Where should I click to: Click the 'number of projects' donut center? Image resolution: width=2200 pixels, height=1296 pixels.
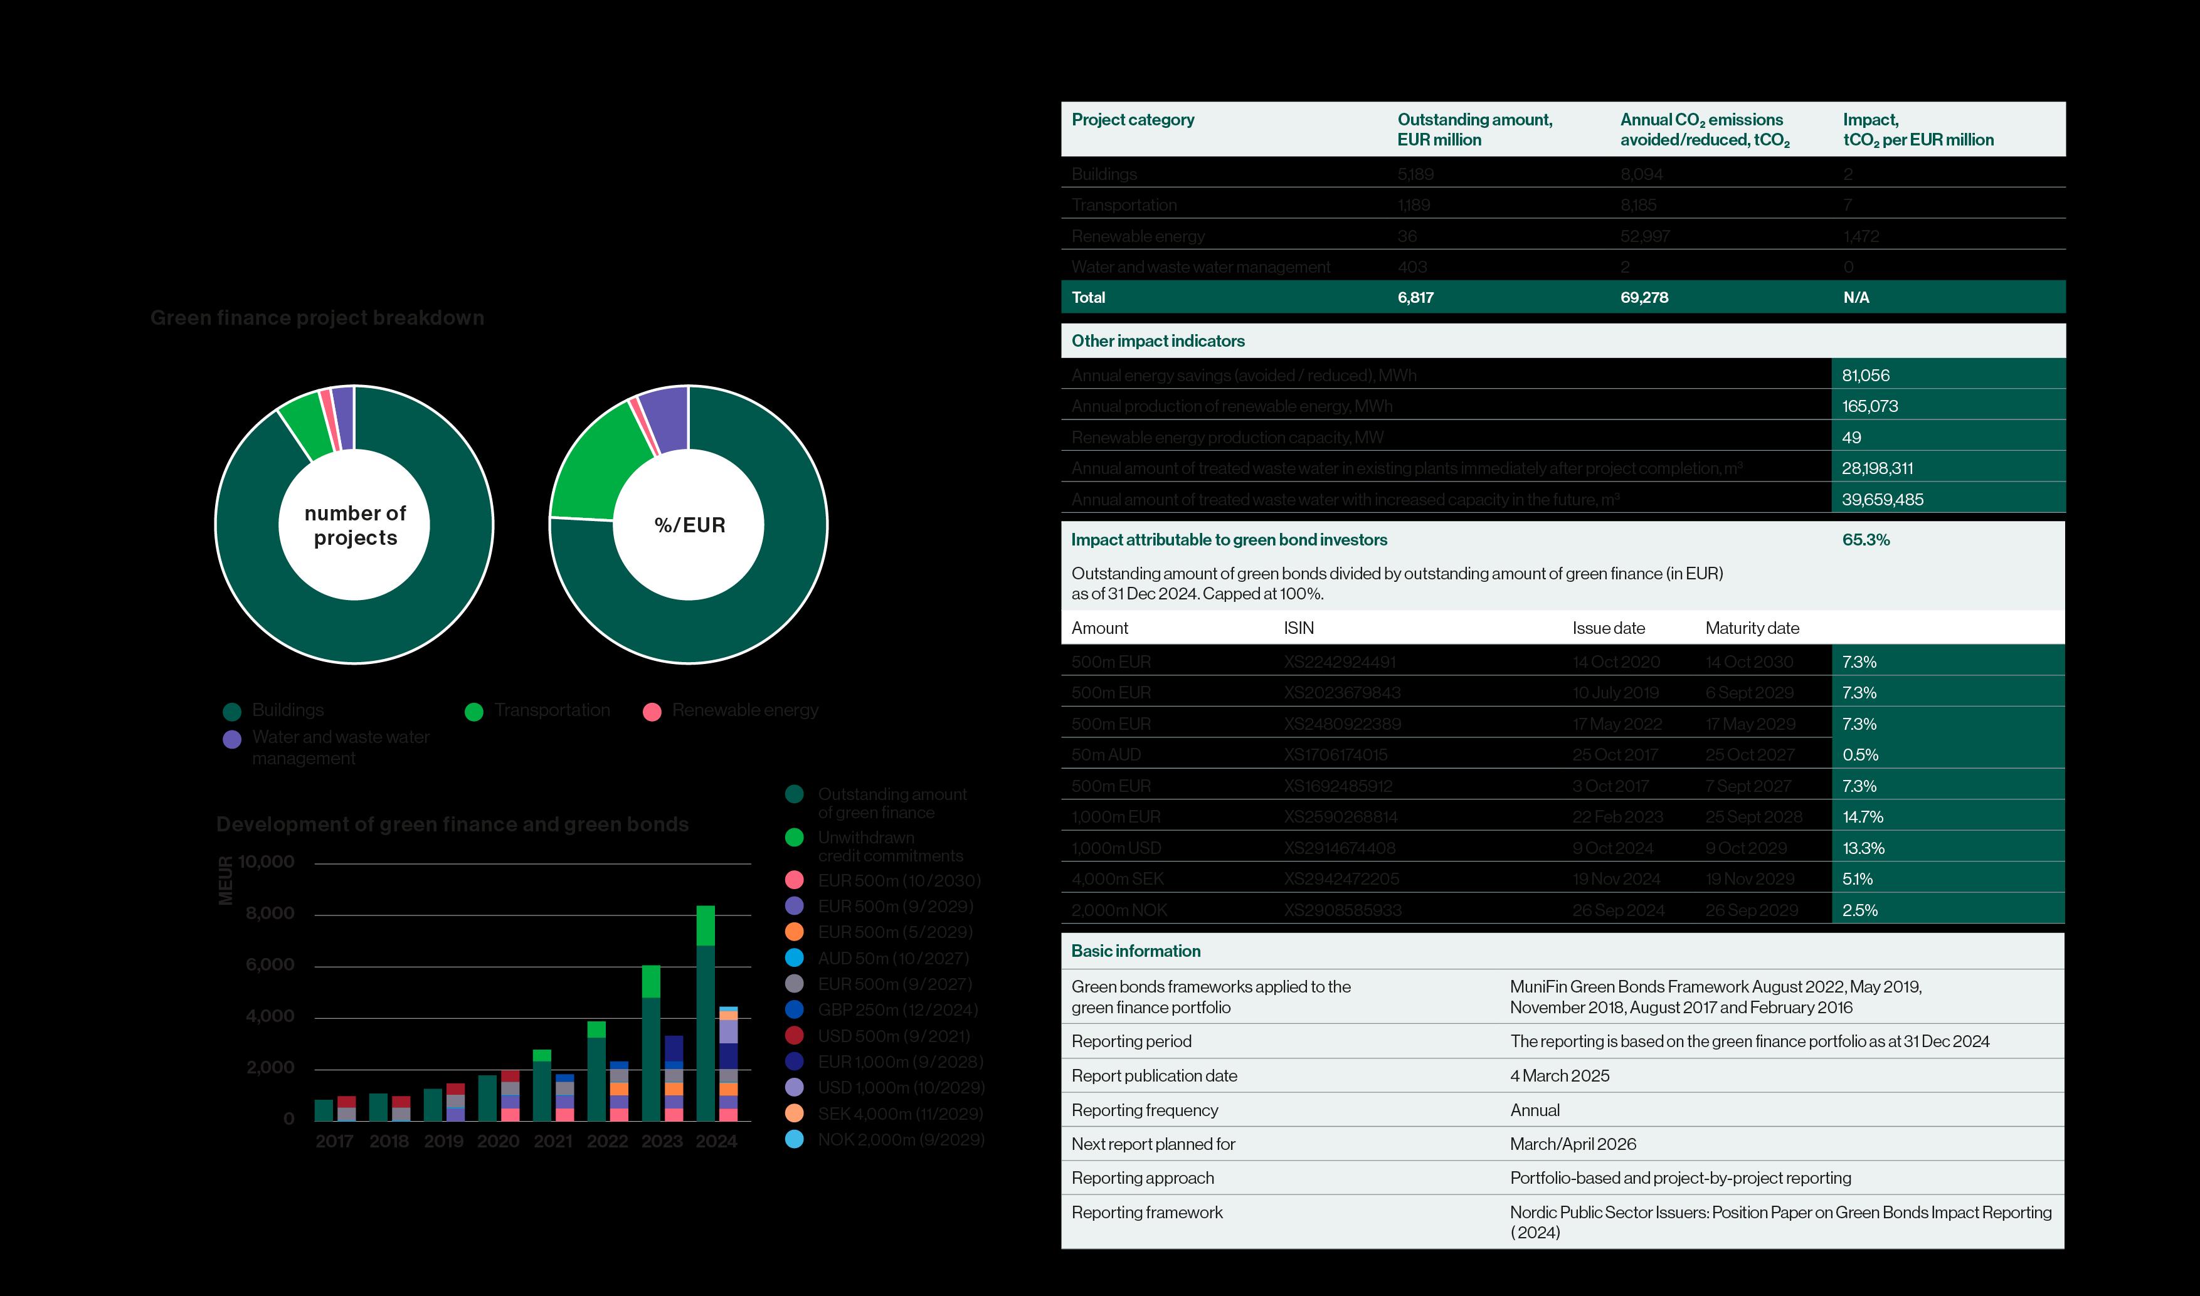point(354,525)
